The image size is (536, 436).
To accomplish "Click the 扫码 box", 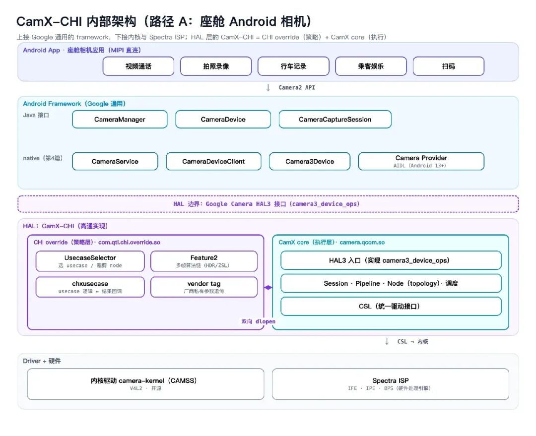I will coord(449,66).
